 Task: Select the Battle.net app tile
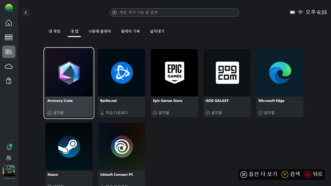pyautogui.click(x=121, y=83)
